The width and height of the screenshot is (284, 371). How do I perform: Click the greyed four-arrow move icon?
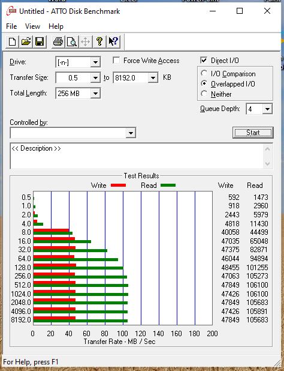point(85,42)
